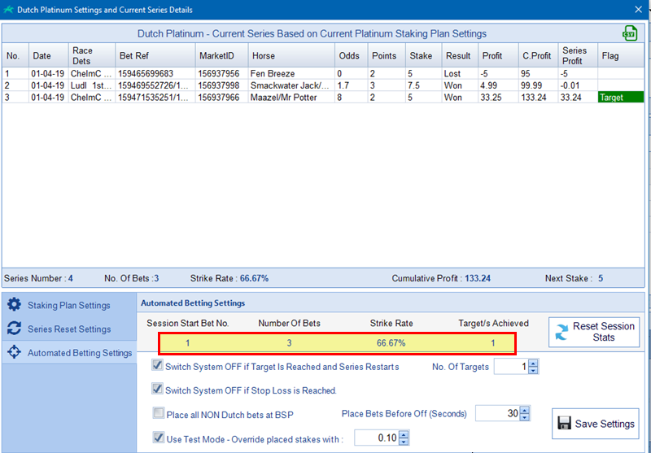Viewport: 651px width, 453px height.
Task: Export the series to CSV via the green icon
Action: pos(630,33)
